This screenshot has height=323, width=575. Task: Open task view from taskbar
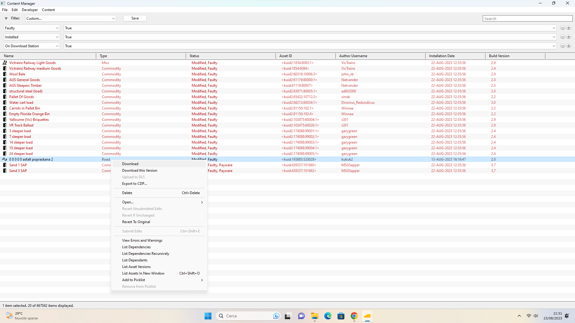[x=288, y=316]
